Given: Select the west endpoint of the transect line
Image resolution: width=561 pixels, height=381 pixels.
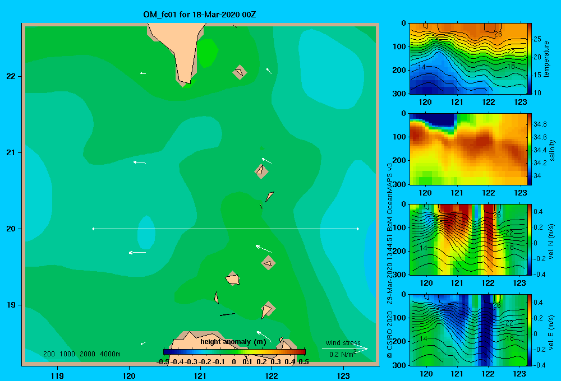Looking at the screenshot, I should (x=93, y=229).
